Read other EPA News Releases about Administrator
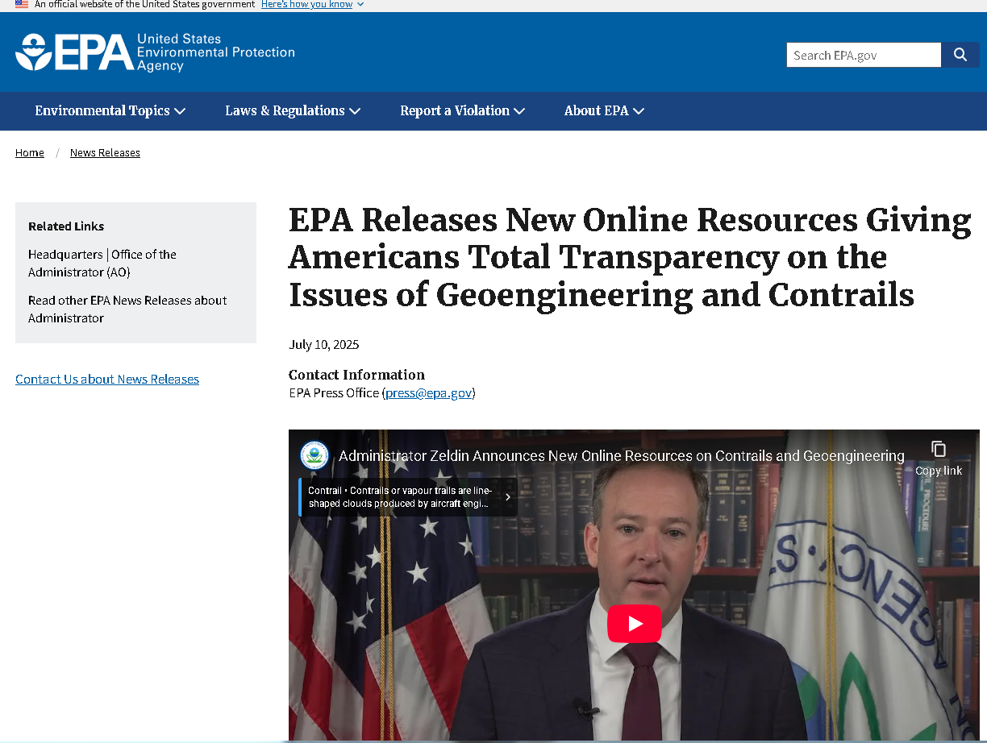 pos(127,309)
